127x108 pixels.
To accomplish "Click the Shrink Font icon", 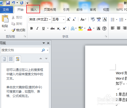I will (74, 19).
